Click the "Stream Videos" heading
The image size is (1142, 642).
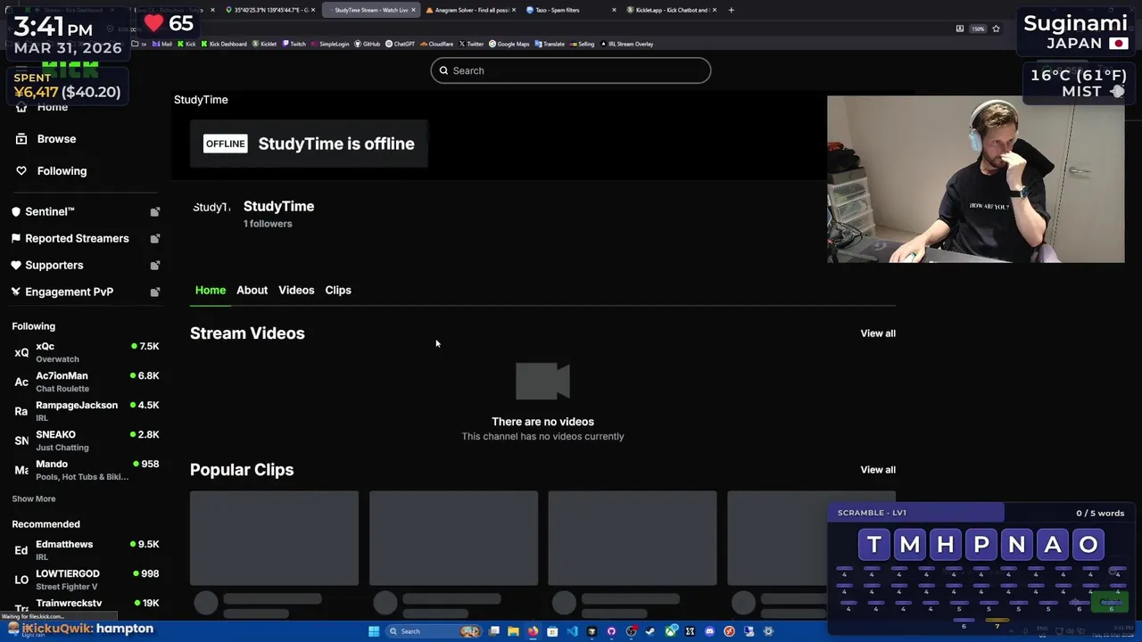[x=247, y=333]
